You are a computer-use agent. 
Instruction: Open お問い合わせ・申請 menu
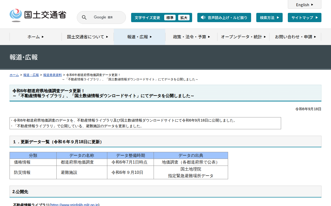click(x=295, y=37)
